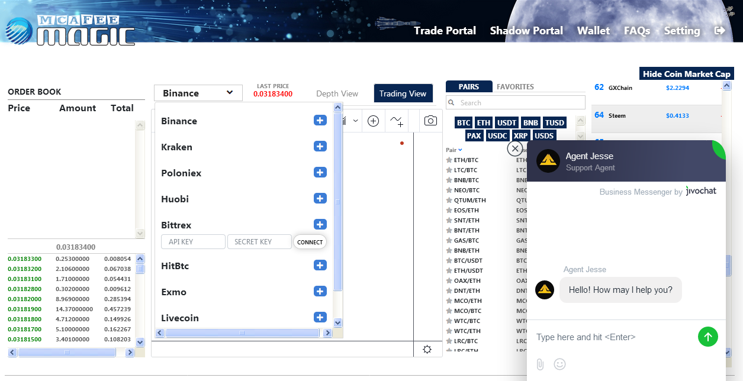The image size is (743, 381).
Task: Favorite the NEO/BTC pair star
Action: [x=449, y=190]
